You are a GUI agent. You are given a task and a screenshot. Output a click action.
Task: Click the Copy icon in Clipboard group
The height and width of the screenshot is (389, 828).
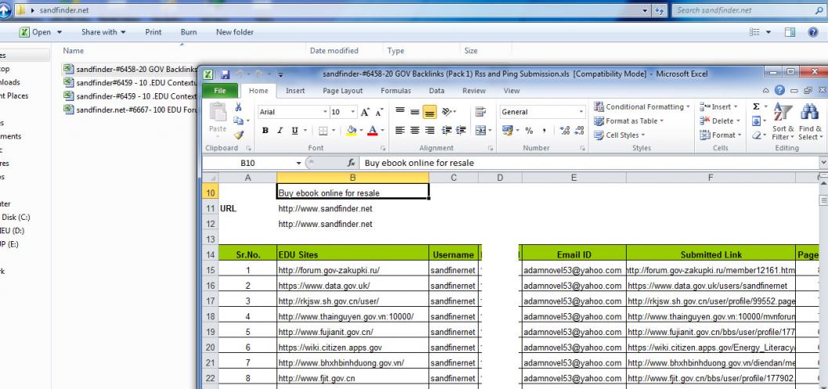pos(238,121)
